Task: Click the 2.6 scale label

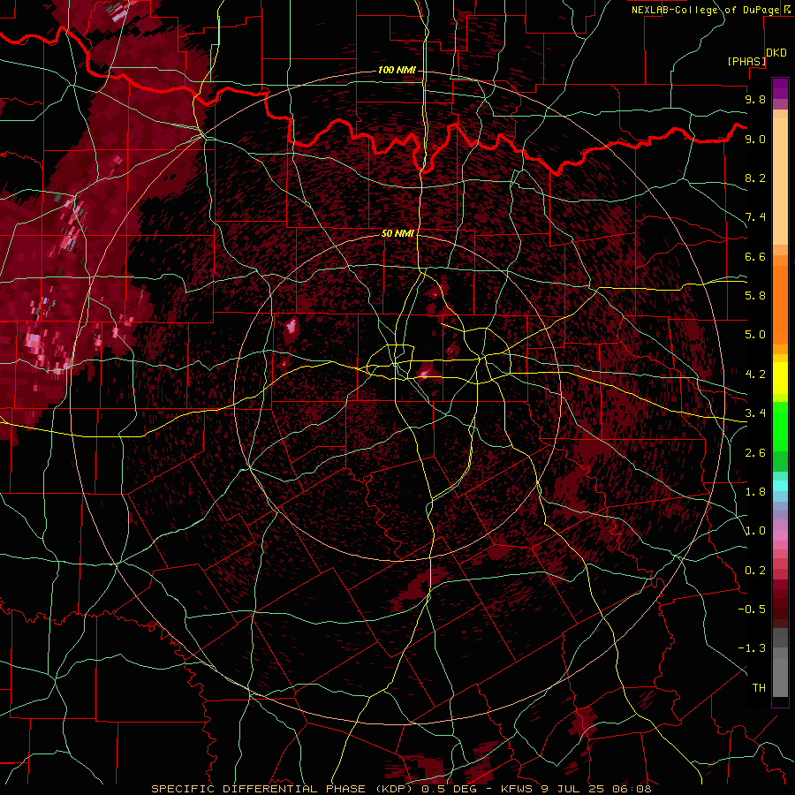Action: 755,453
